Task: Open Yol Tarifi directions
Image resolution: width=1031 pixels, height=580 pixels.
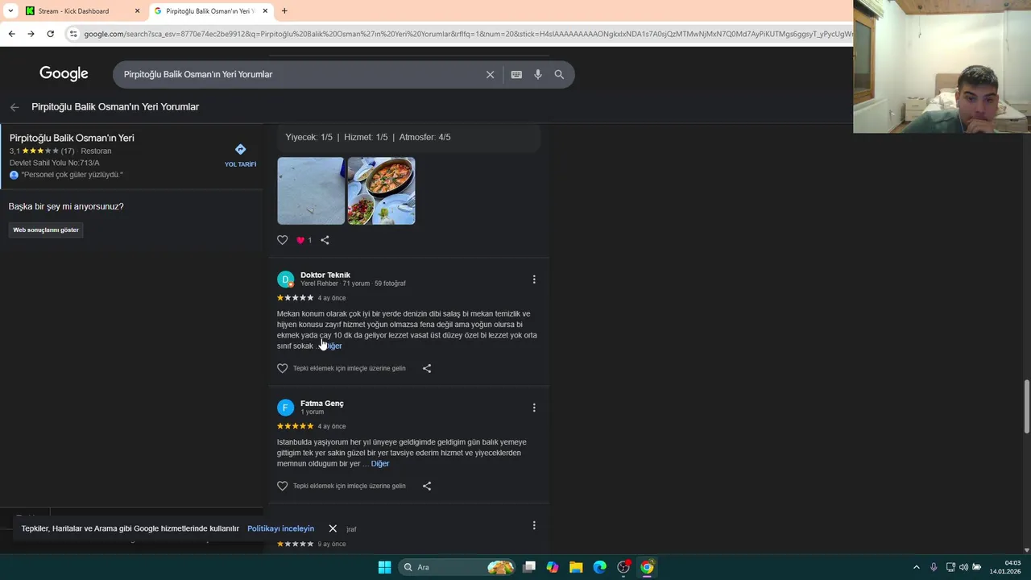Action: tap(240, 155)
